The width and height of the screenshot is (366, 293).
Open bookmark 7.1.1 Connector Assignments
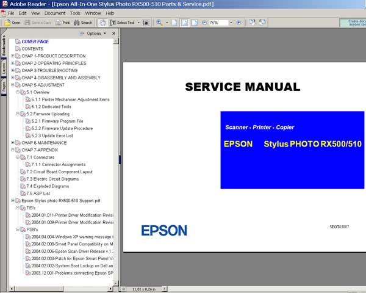[59, 165]
